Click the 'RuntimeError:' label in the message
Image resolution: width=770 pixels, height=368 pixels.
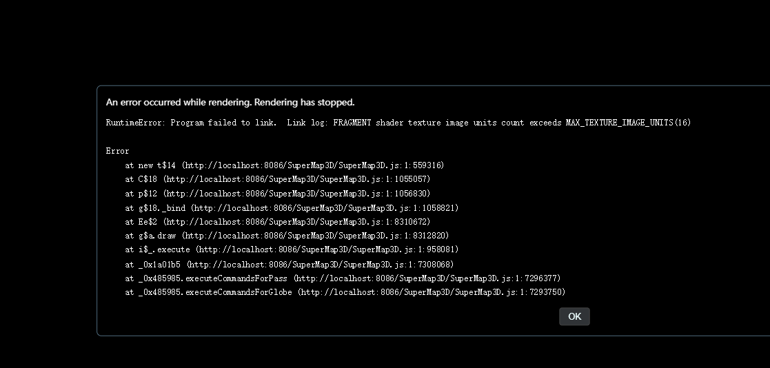click(x=136, y=123)
